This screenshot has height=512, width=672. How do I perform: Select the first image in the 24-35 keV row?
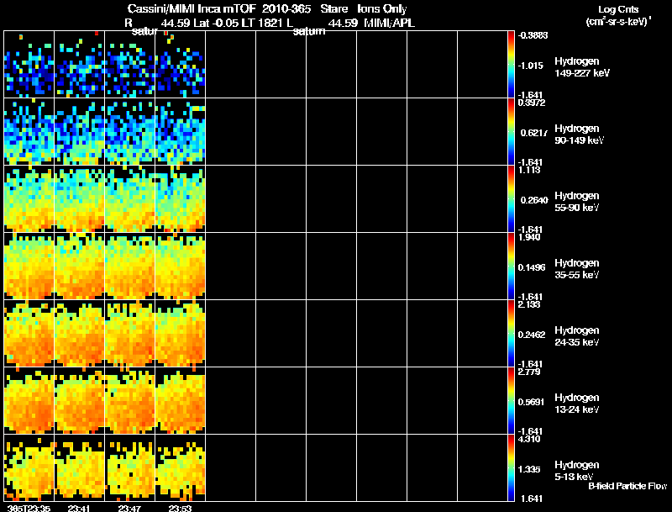(x=29, y=334)
